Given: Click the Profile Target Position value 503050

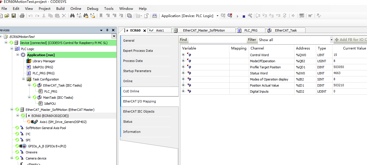Looking at the screenshot, I should tap(338, 67).
